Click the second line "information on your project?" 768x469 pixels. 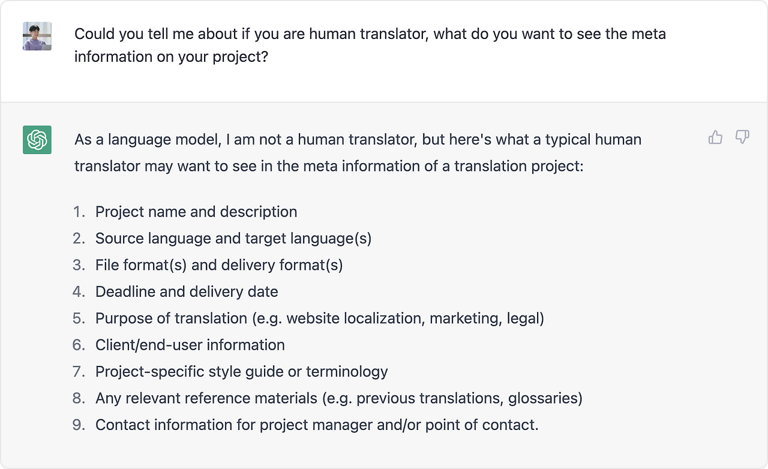[171, 57]
